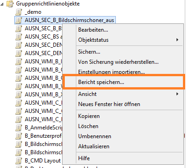Select the _demo tree item
Viewport: 188px width, 168px height.
[33, 12]
